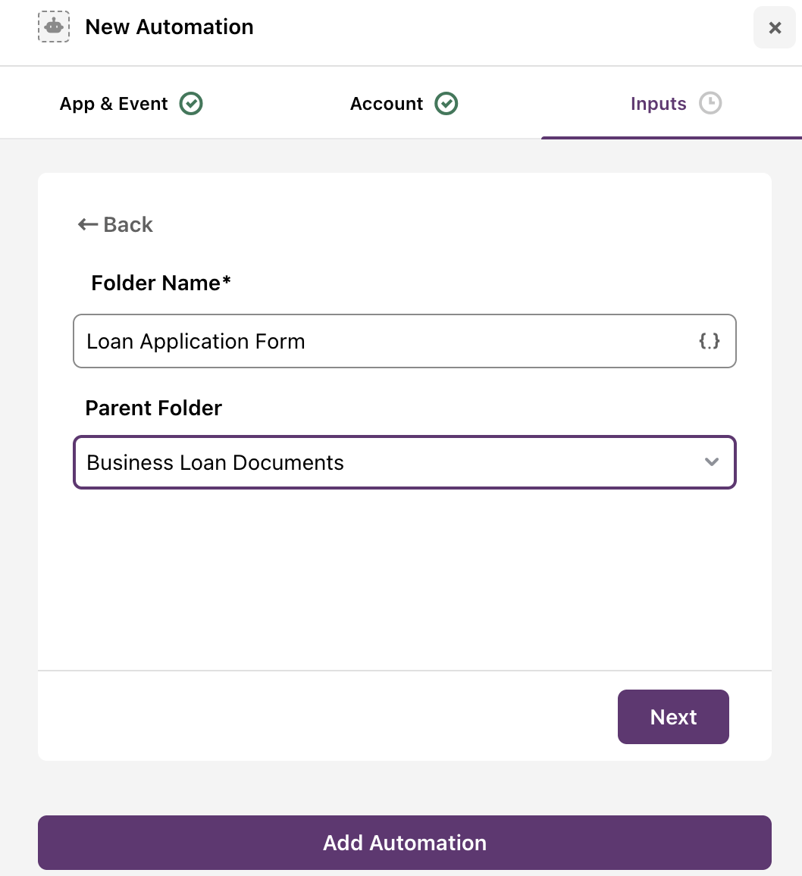Go back using the Back link

(115, 224)
